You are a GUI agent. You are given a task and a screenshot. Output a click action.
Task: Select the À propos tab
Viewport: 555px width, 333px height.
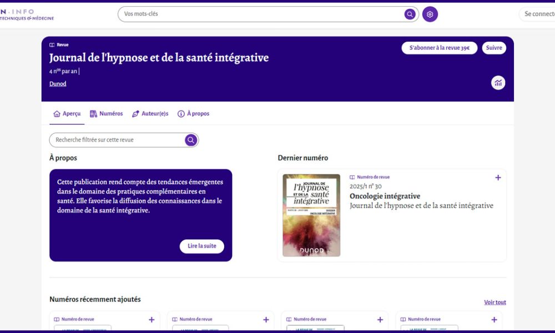coord(193,113)
